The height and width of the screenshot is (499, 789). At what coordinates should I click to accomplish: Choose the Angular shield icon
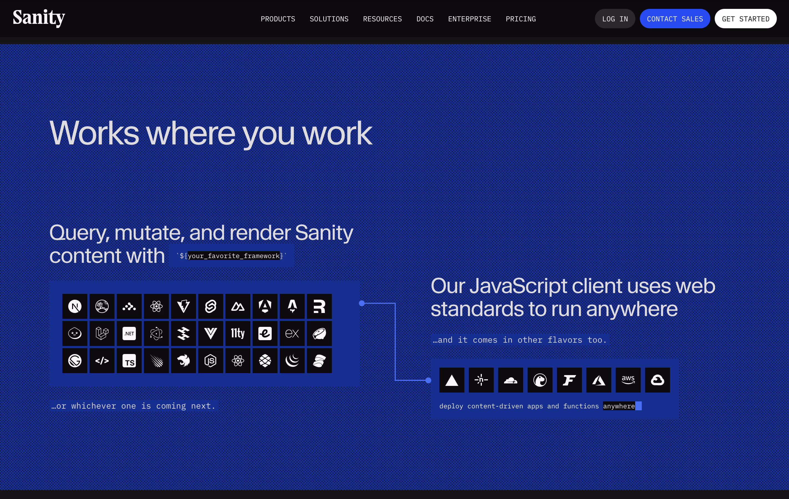[x=265, y=306]
